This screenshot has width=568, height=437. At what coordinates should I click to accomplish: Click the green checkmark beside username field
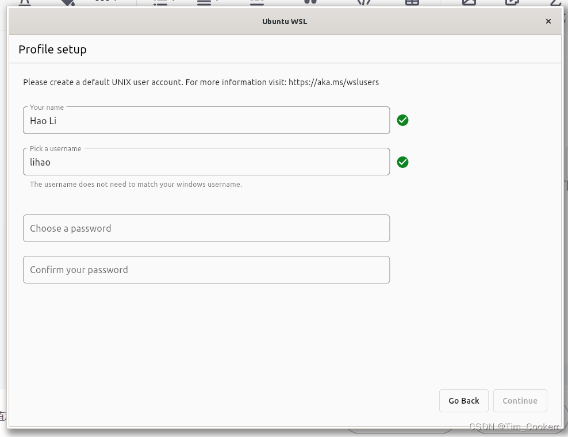[x=402, y=162]
